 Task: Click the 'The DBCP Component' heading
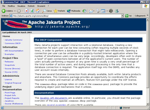[x=48, y=40]
